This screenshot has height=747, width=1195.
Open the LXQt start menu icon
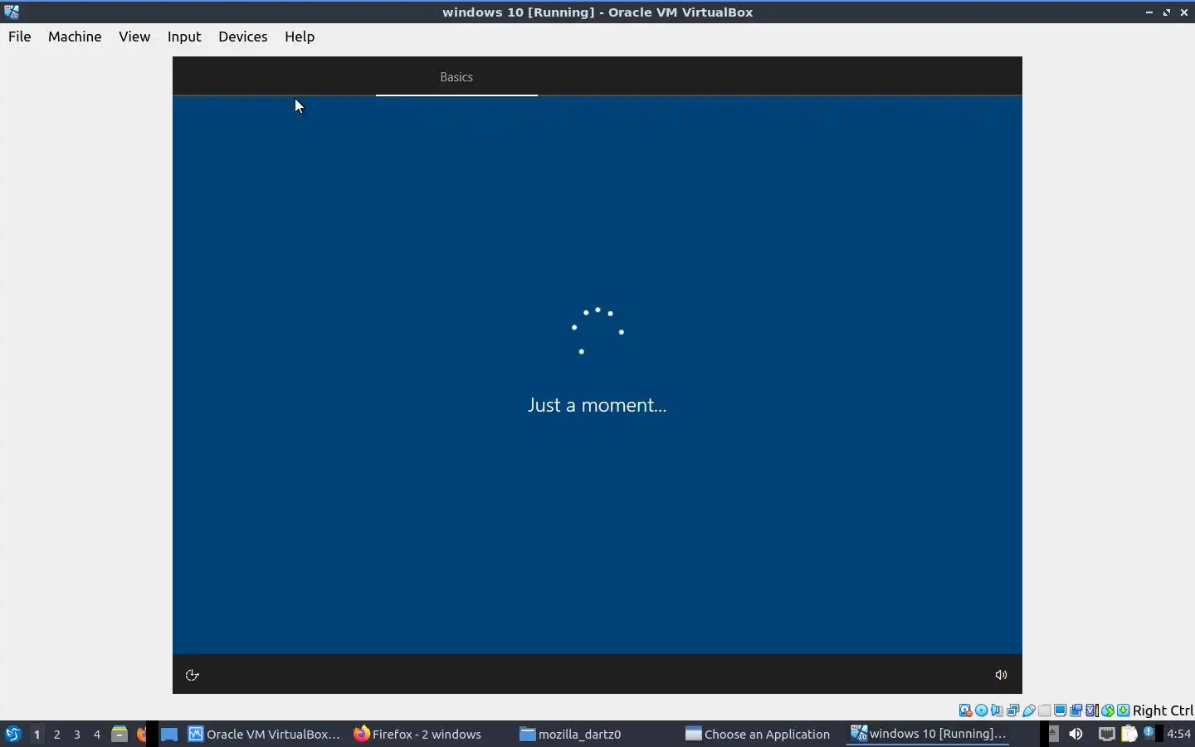pos(12,734)
